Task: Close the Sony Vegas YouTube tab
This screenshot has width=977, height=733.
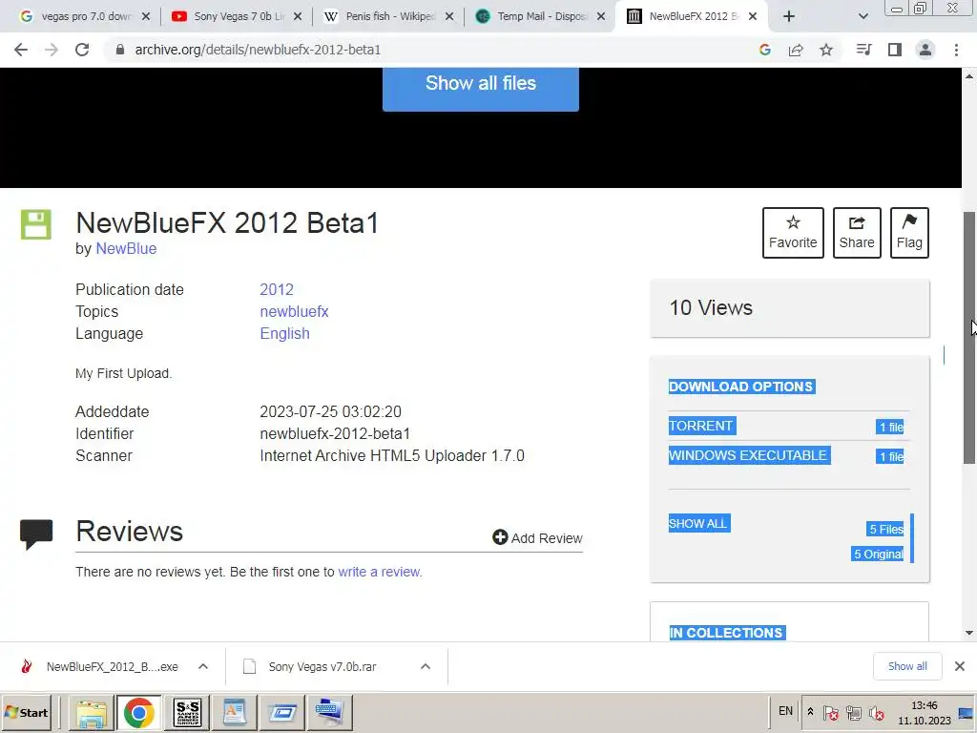Action: pyautogui.click(x=298, y=16)
